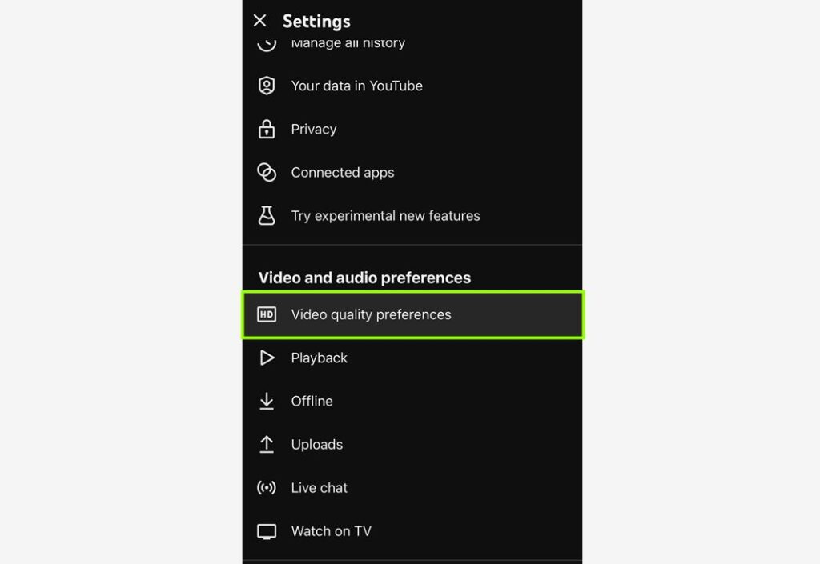Close the Settings screen with X
This screenshot has width=820, height=564.
[260, 20]
